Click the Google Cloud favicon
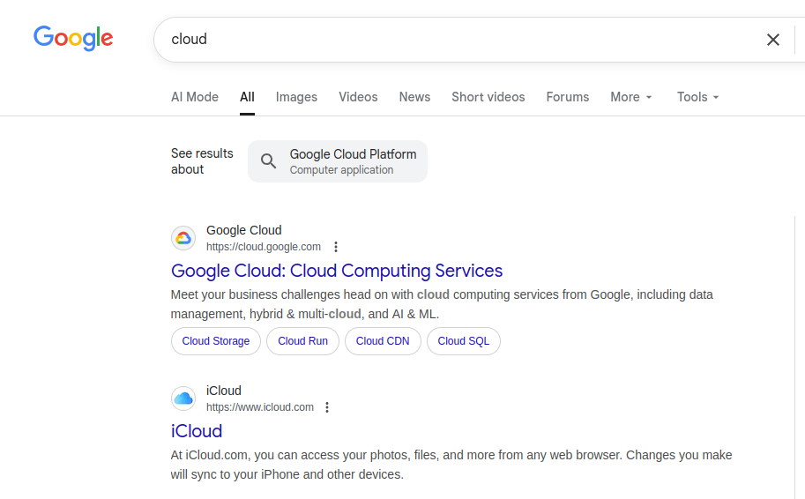805x499 pixels. [x=183, y=238]
